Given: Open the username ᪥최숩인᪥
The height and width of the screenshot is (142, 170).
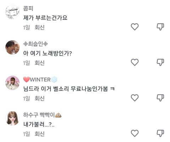Looking at the screenshot, I should point(35,44).
